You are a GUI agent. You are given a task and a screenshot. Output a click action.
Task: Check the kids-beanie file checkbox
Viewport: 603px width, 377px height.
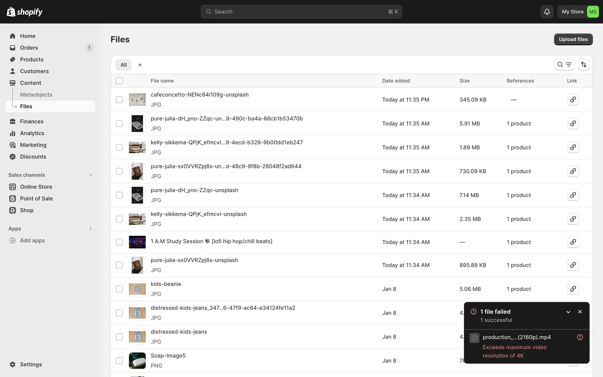[x=119, y=289]
